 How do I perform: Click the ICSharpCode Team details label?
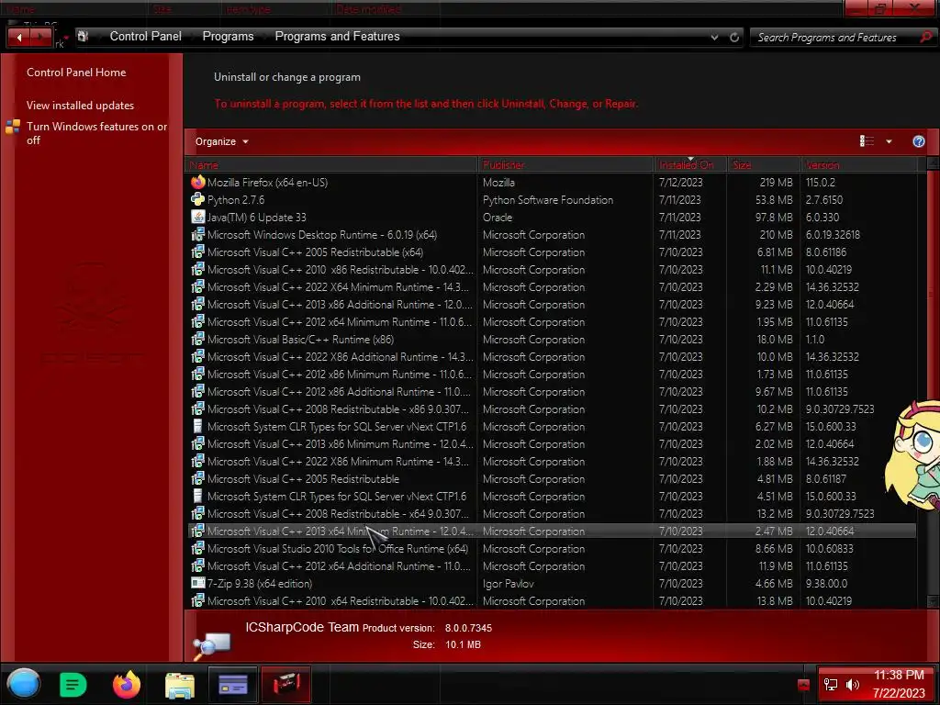(x=301, y=627)
